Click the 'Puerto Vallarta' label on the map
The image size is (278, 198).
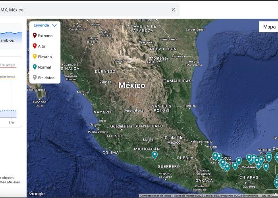tap(98, 132)
